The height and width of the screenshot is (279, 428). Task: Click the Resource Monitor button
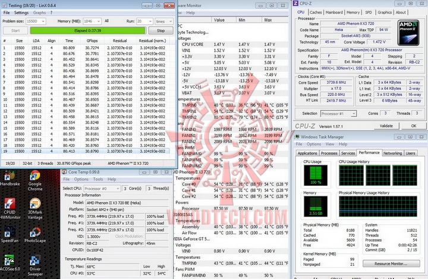pyautogui.click(x=391, y=264)
